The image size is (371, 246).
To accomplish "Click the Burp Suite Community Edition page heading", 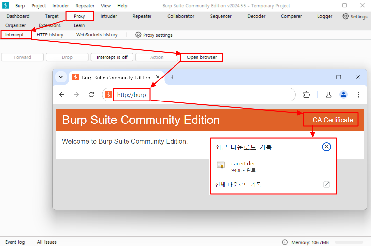I will pos(141,120).
